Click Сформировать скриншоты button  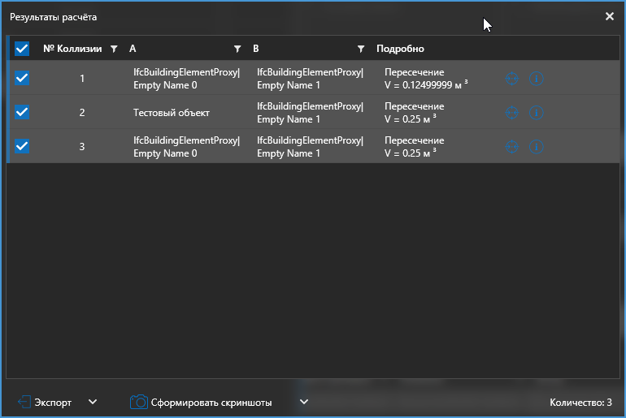(202, 402)
